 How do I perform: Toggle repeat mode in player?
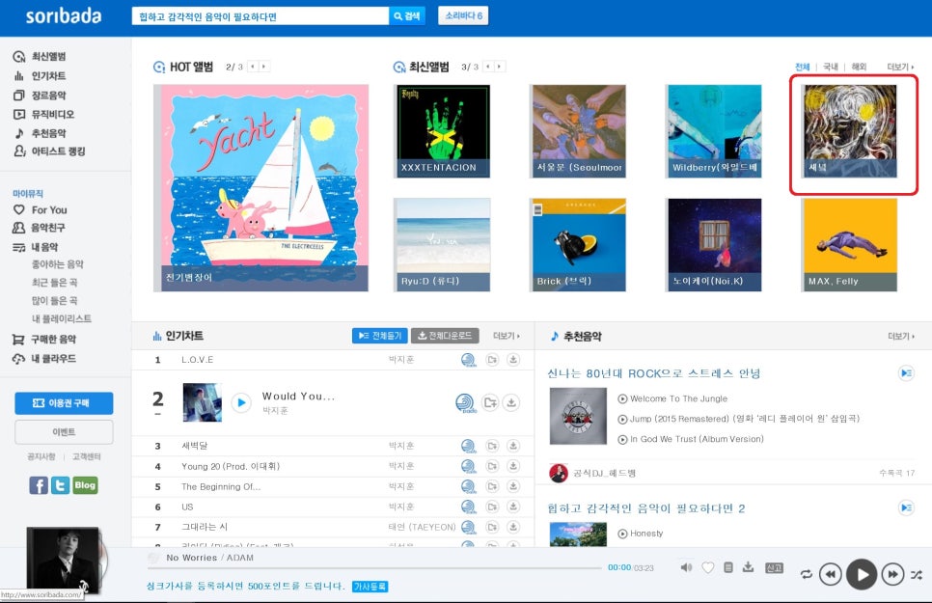pos(806,574)
